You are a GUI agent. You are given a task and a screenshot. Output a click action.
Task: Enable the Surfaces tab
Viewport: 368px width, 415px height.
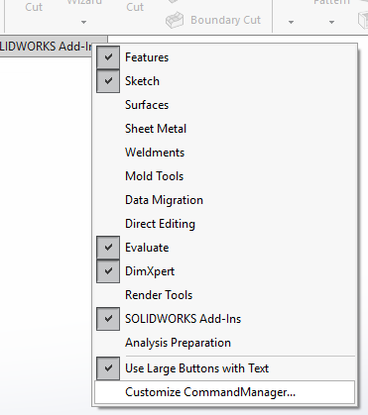(x=225, y=105)
